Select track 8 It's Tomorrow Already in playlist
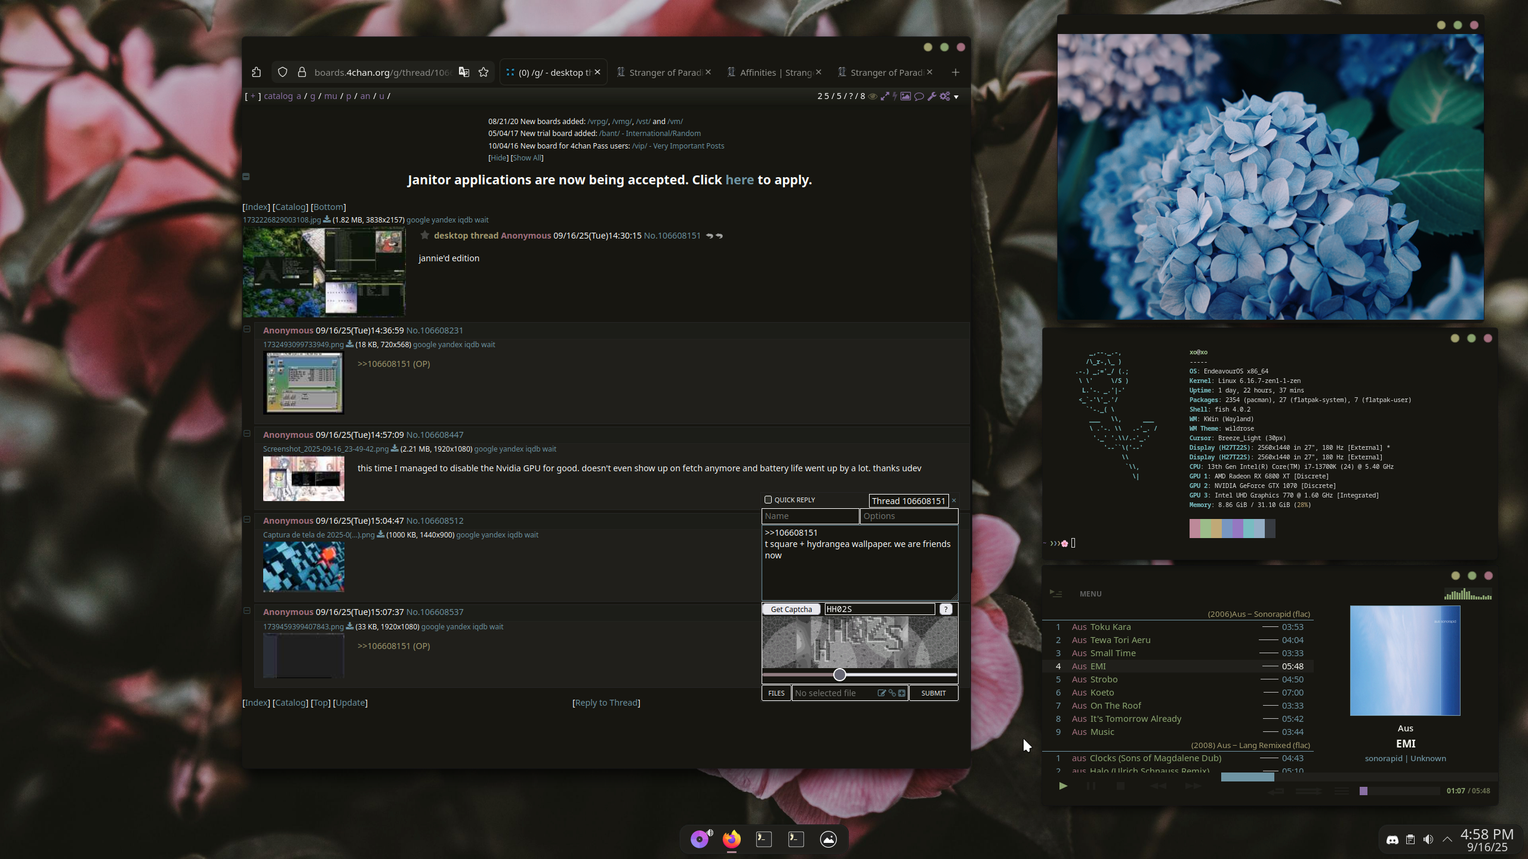The height and width of the screenshot is (859, 1528). coord(1178,719)
